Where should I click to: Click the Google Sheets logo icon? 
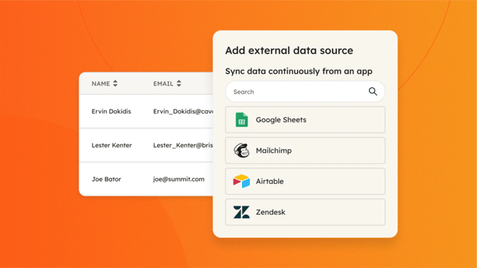(241, 119)
